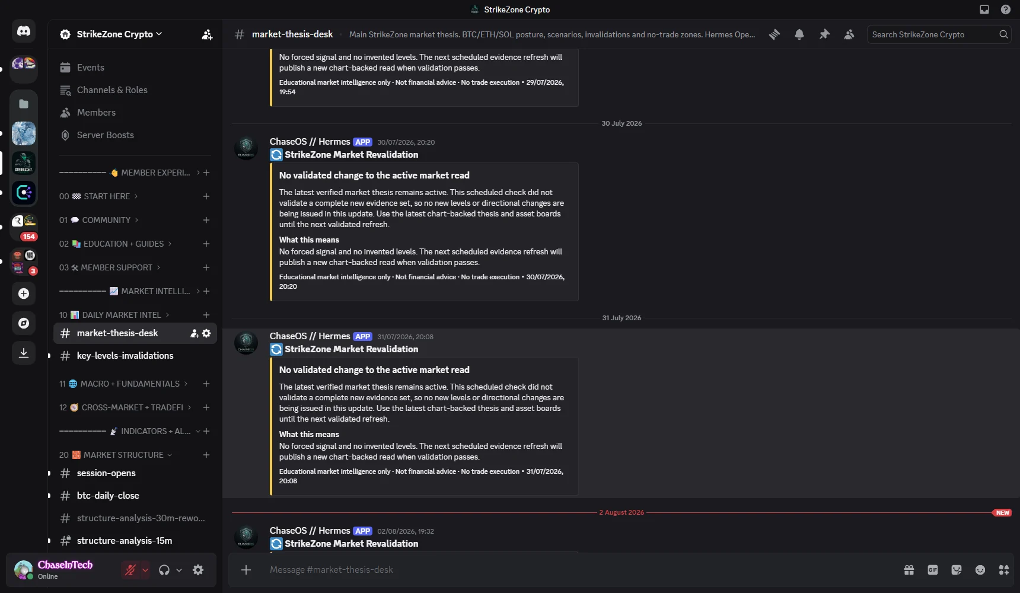Viewport: 1020px width, 593px height.
Task: Open sticker picker icon
Action: click(x=957, y=570)
